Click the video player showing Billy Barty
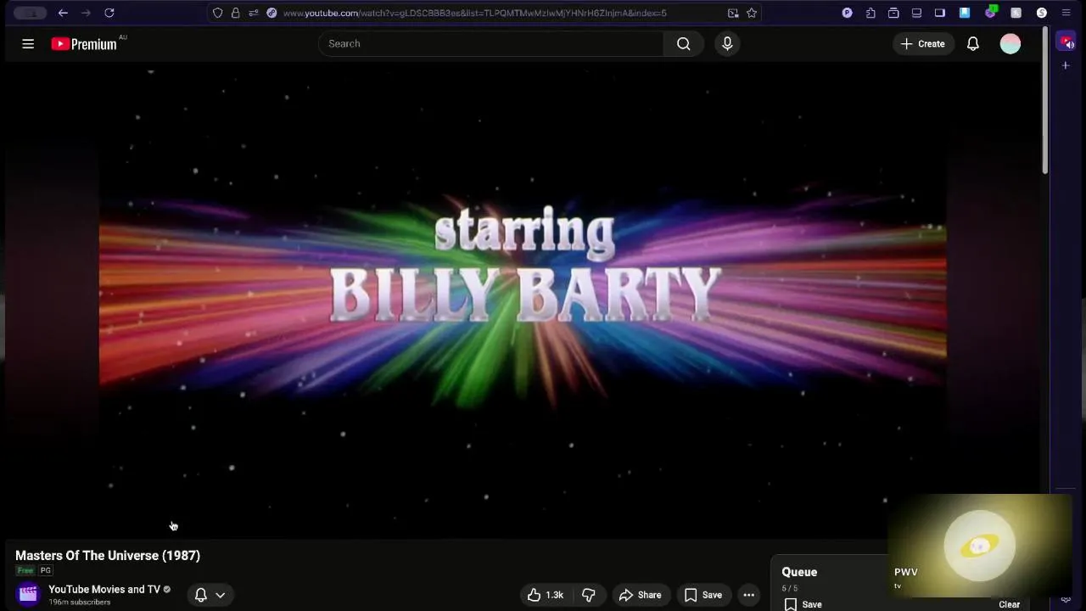1086x611 pixels. (523, 300)
